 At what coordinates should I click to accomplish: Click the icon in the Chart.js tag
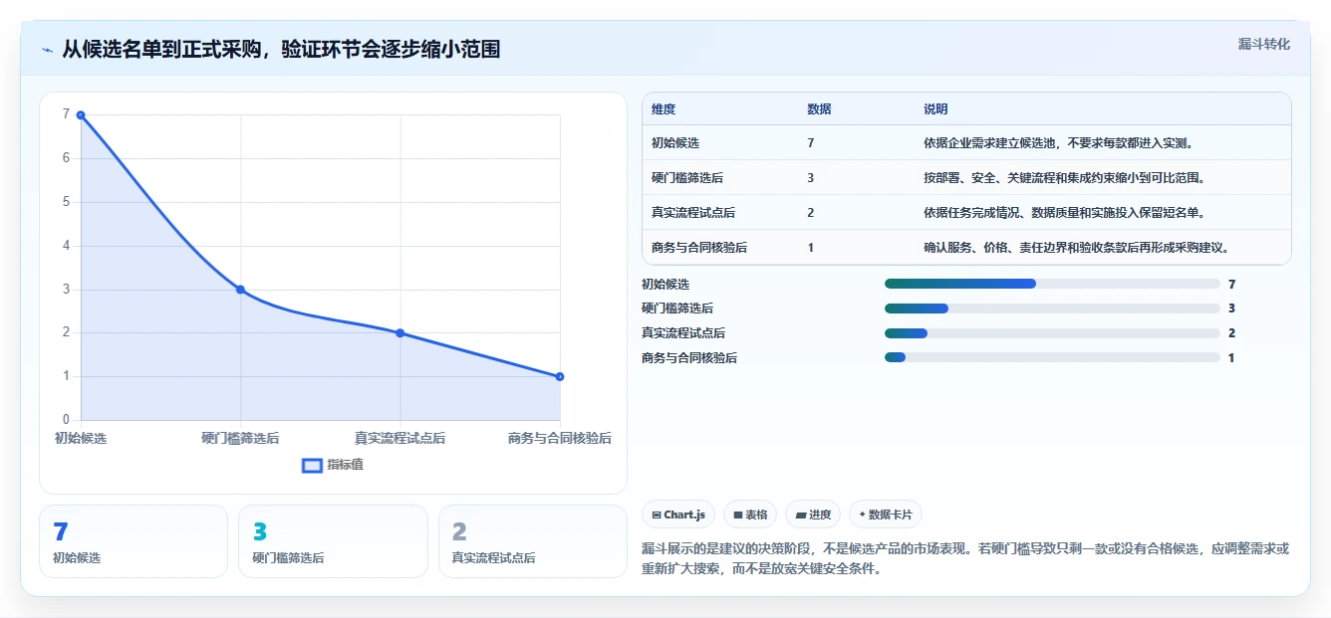coord(657,515)
